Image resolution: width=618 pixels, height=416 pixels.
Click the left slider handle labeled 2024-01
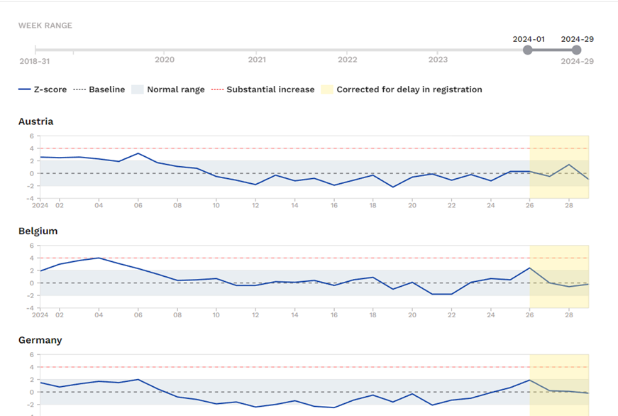pyautogui.click(x=527, y=50)
